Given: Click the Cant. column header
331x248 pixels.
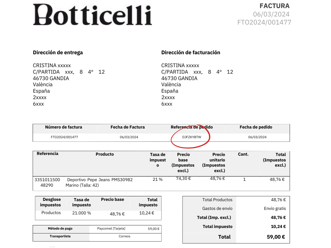Looking at the screenshot, I should tap(243, 154).
